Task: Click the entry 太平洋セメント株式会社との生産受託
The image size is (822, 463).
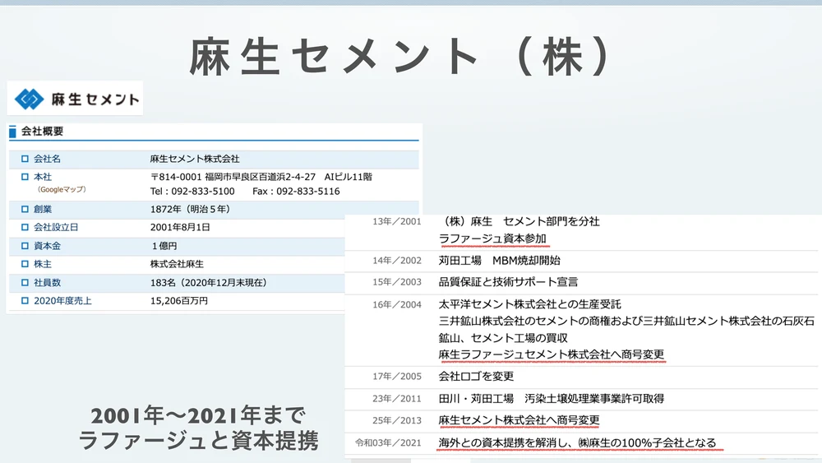Action: pos(529,304)
